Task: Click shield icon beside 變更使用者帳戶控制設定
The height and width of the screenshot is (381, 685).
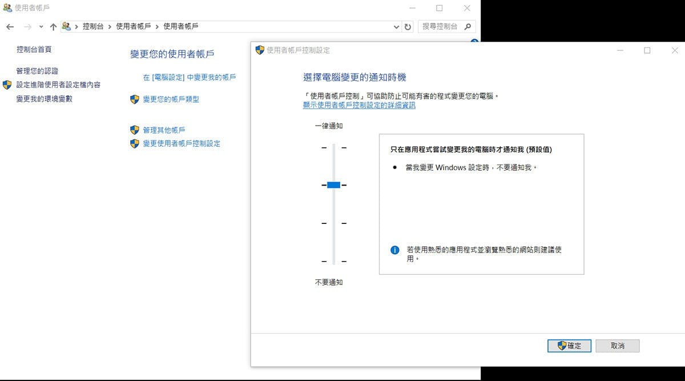Action: pyautogui.click(x=135, y=144)
